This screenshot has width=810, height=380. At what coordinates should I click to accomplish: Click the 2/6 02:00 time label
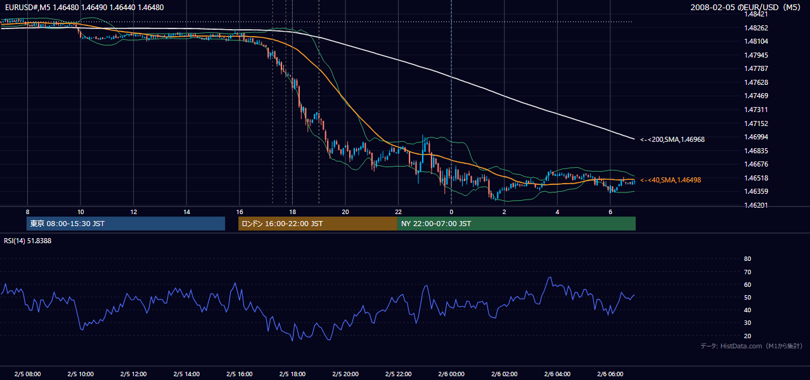point(504,374)
